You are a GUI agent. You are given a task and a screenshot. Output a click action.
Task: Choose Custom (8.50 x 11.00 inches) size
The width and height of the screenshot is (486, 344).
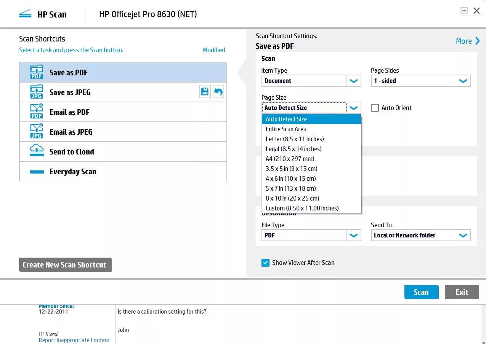pos(311,208)
